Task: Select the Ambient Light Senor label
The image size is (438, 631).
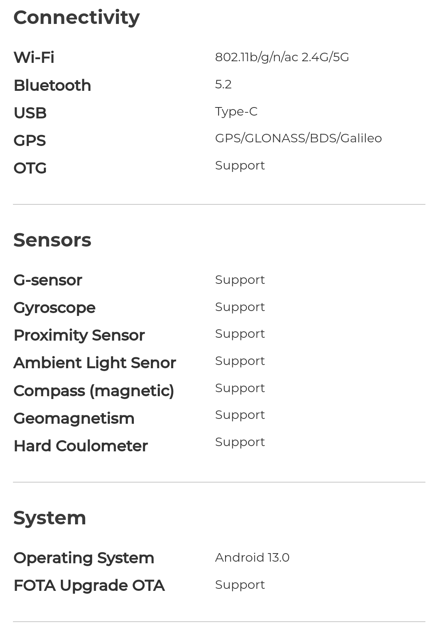Action: tap(94, 363)
